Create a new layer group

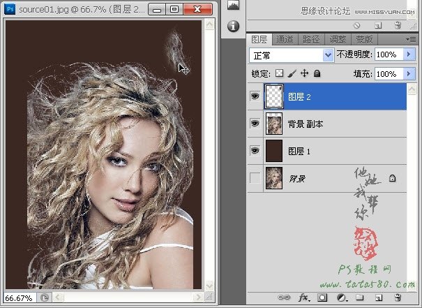point(359,298)
